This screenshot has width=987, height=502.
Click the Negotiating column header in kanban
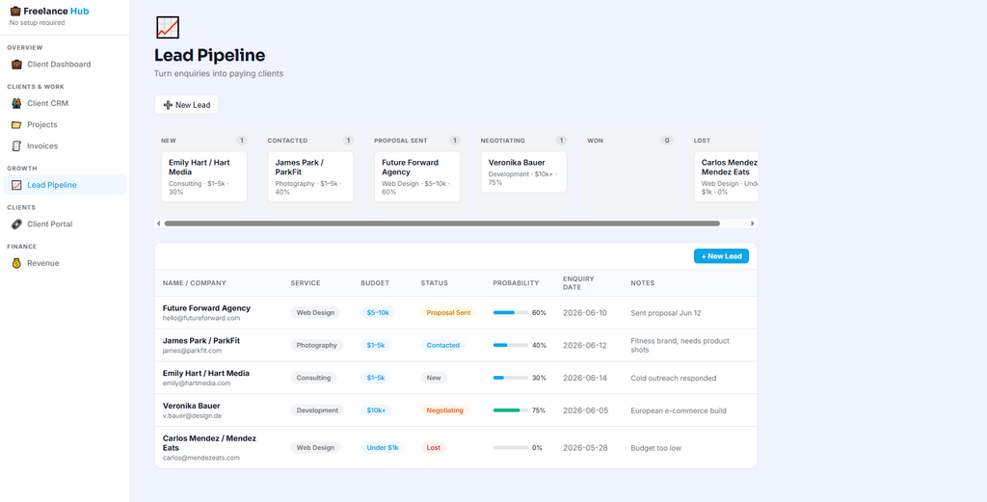click(x=503, y=141)
